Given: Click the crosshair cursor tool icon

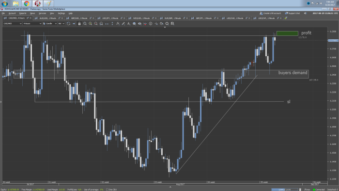Looking at the screenshot, I should pyautogui.click(x=156, y=24).
